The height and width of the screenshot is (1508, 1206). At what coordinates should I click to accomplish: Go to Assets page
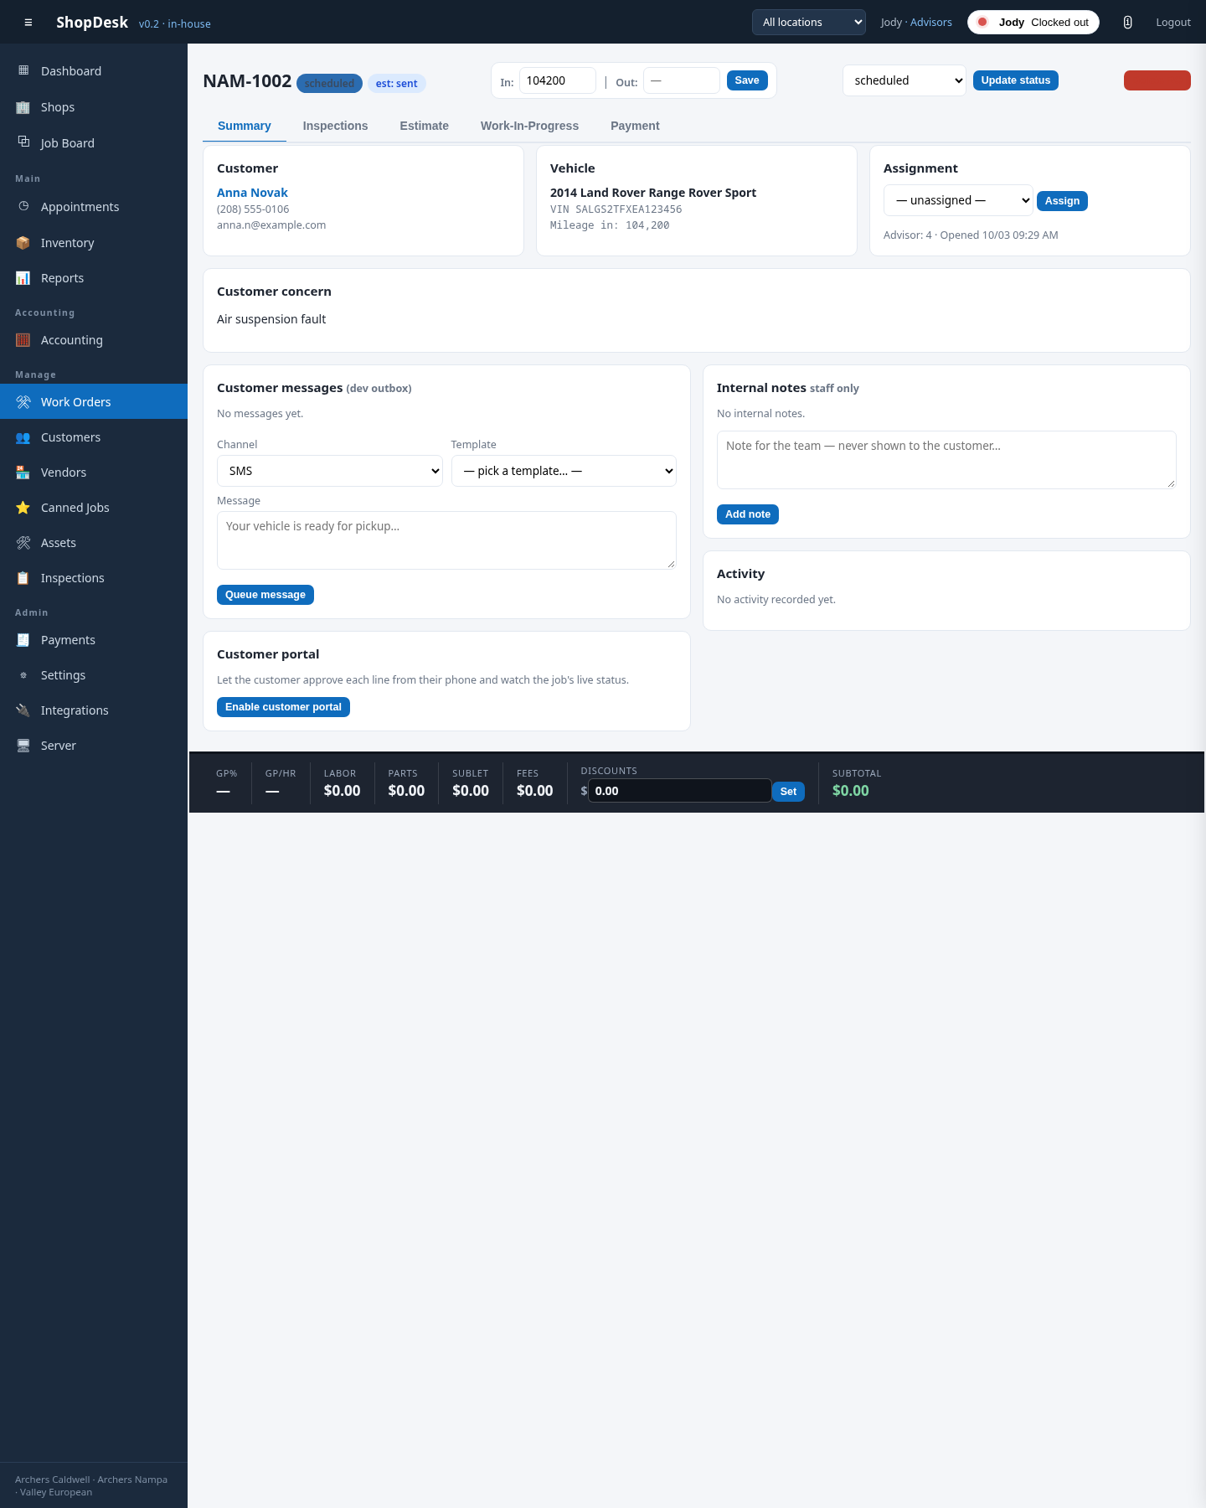coord(94,543)
